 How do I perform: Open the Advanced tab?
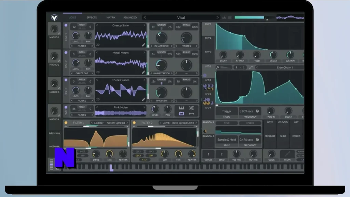(130, 17)
